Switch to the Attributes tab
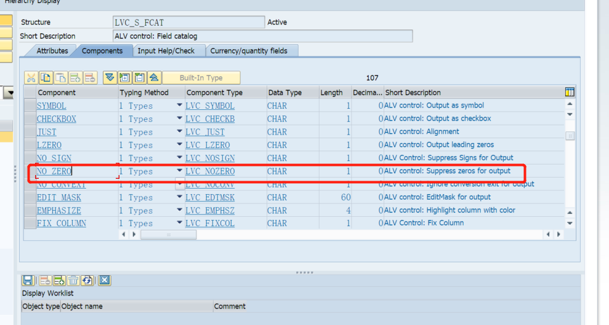The height and width of the screenshot is (325, 609). coord(52,51)
